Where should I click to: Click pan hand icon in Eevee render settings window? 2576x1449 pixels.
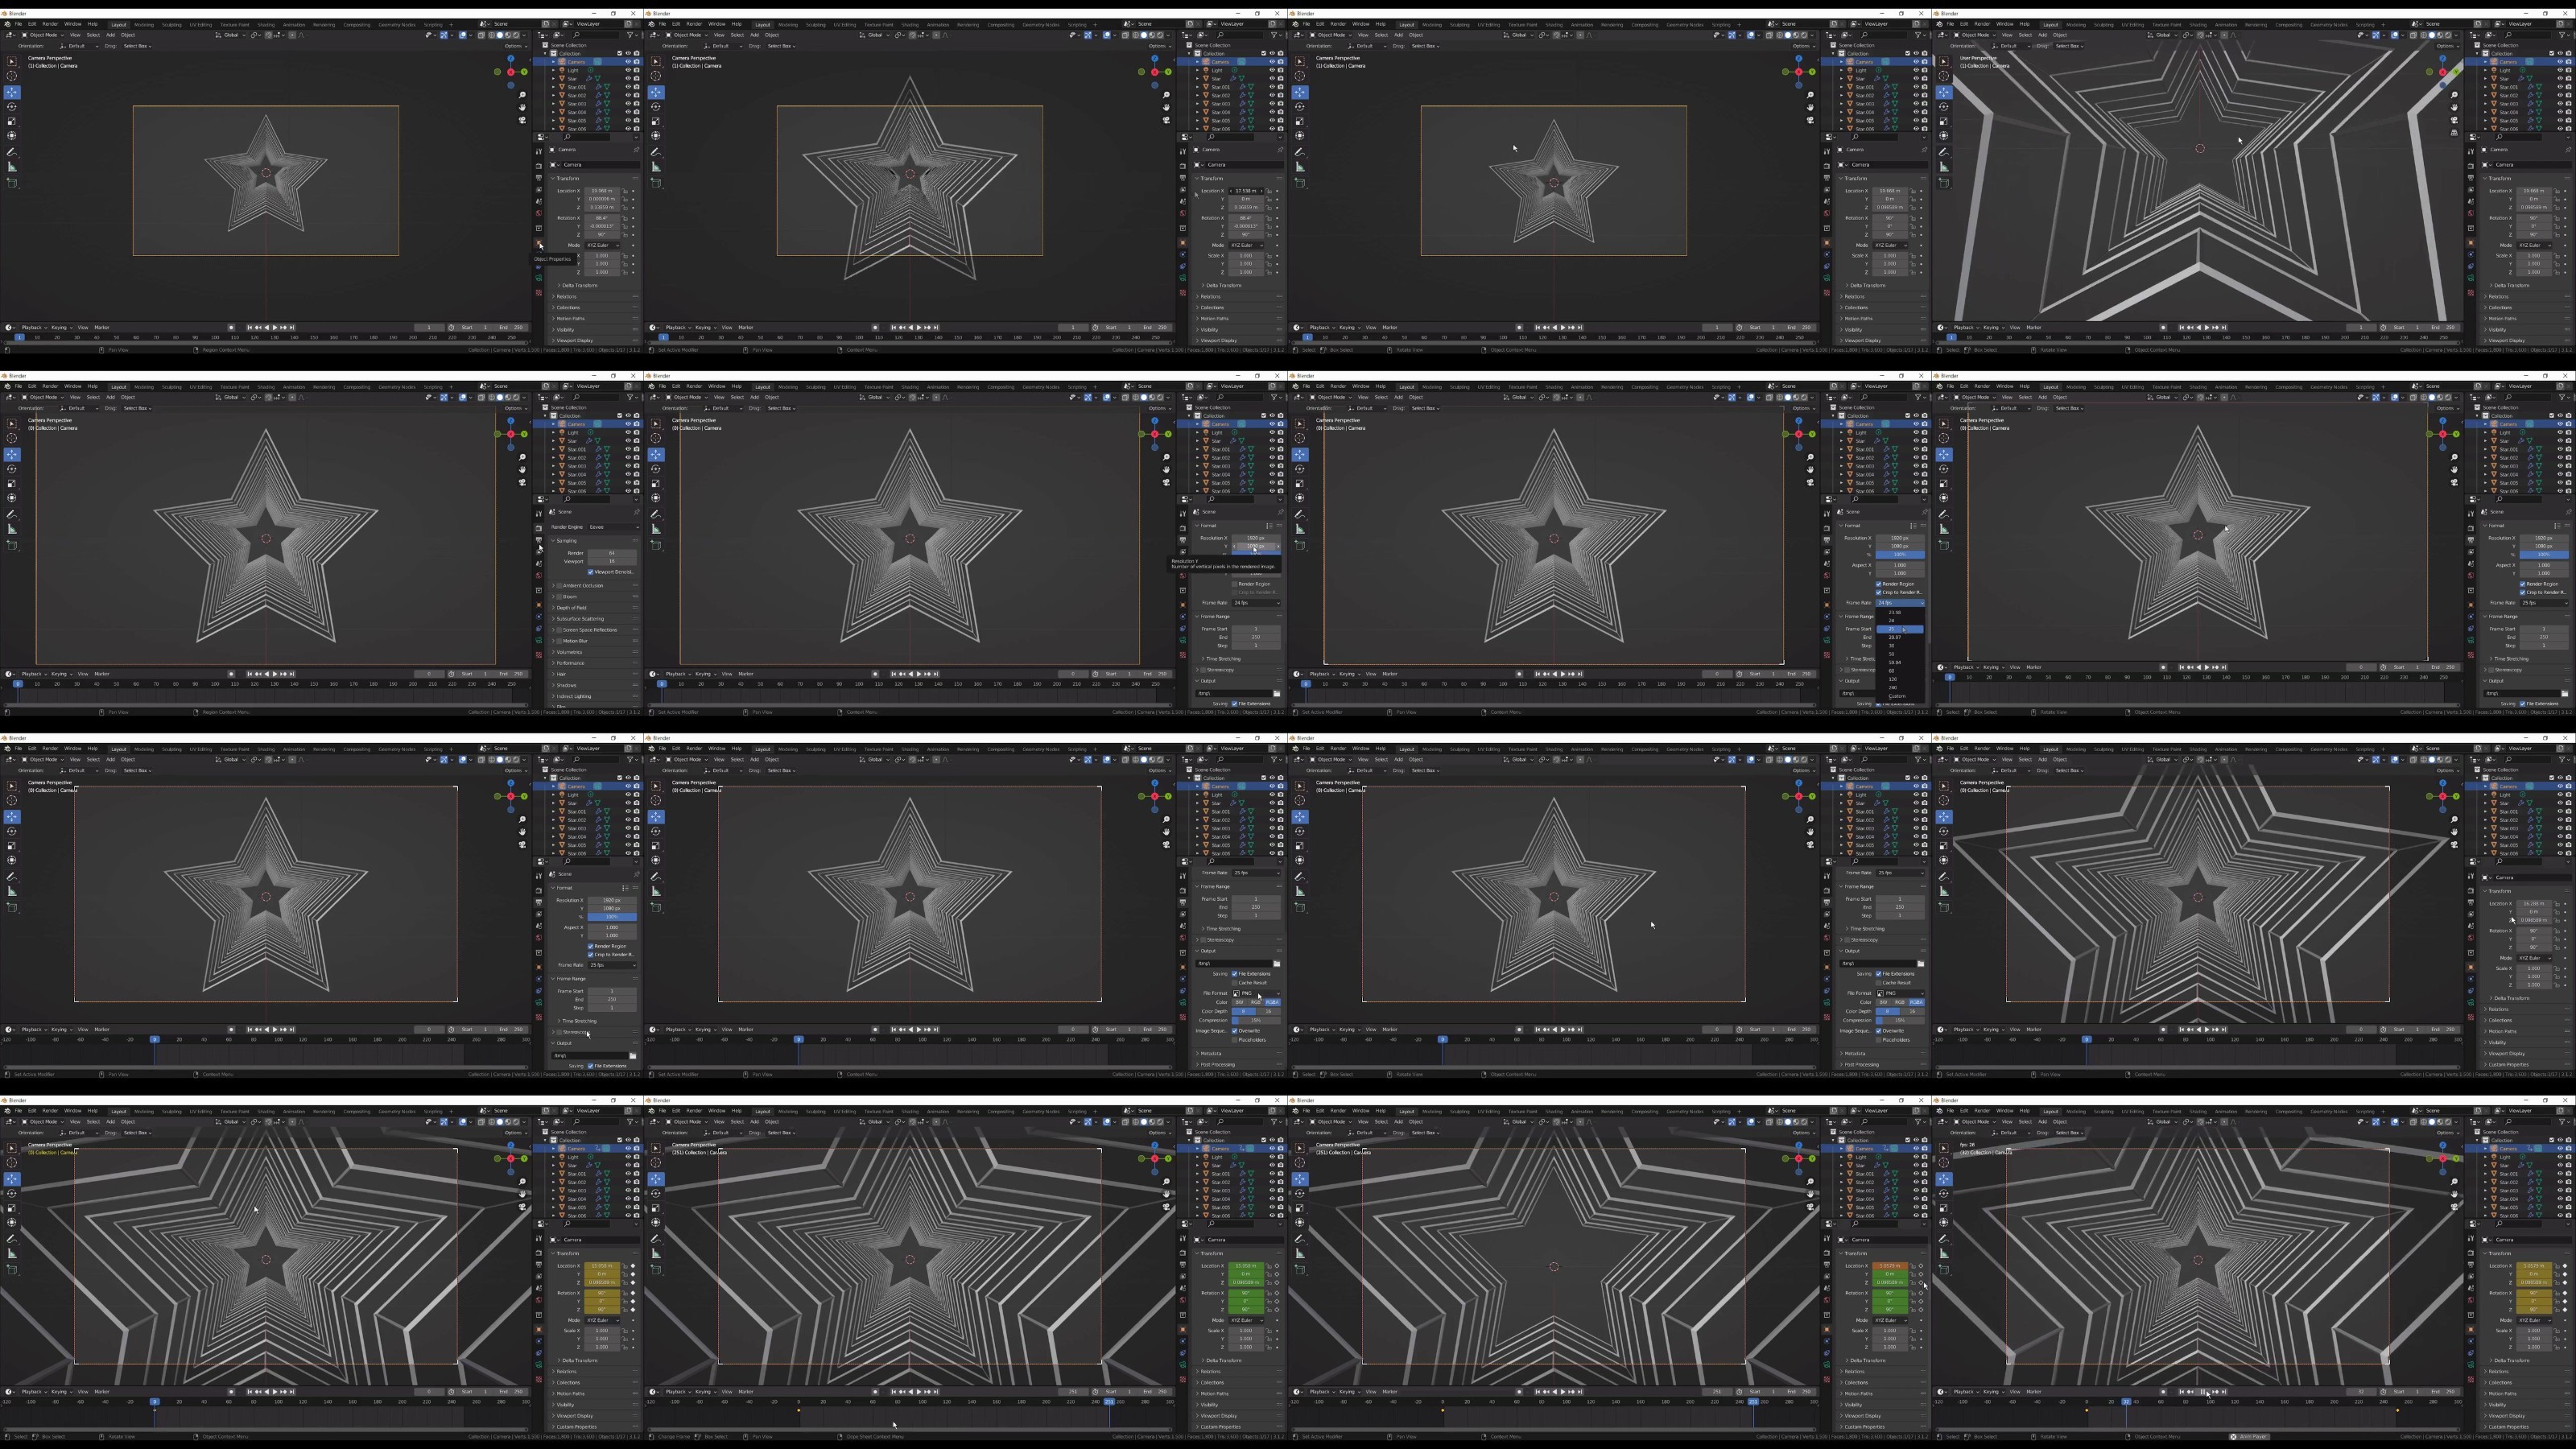coord(523,470)
